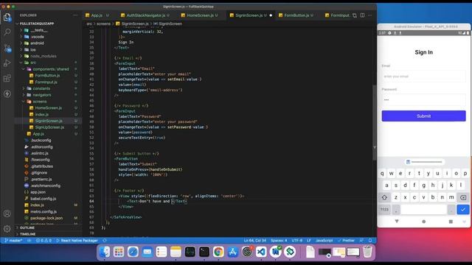Expand the __tests__ folder
The image size is (472, 265).
(38, 30)
